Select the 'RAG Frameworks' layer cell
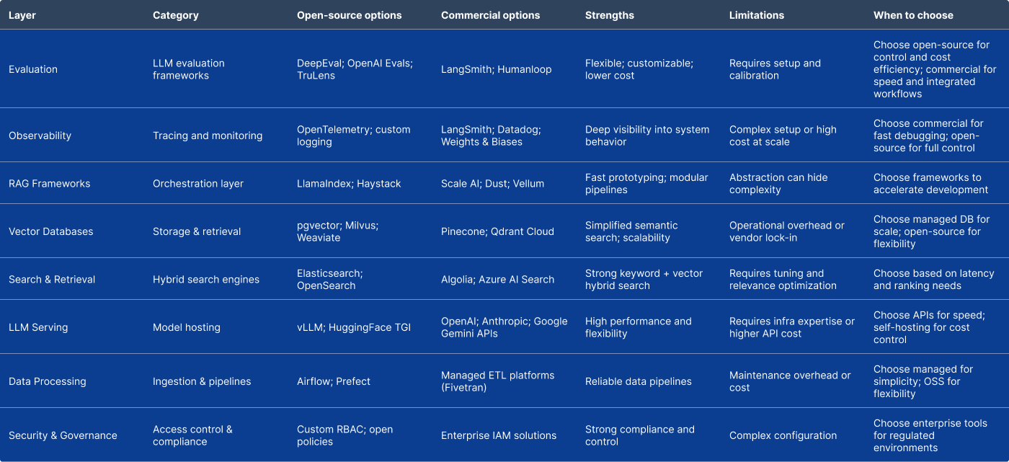This screenshot has width=1009, height=462. 50,184
